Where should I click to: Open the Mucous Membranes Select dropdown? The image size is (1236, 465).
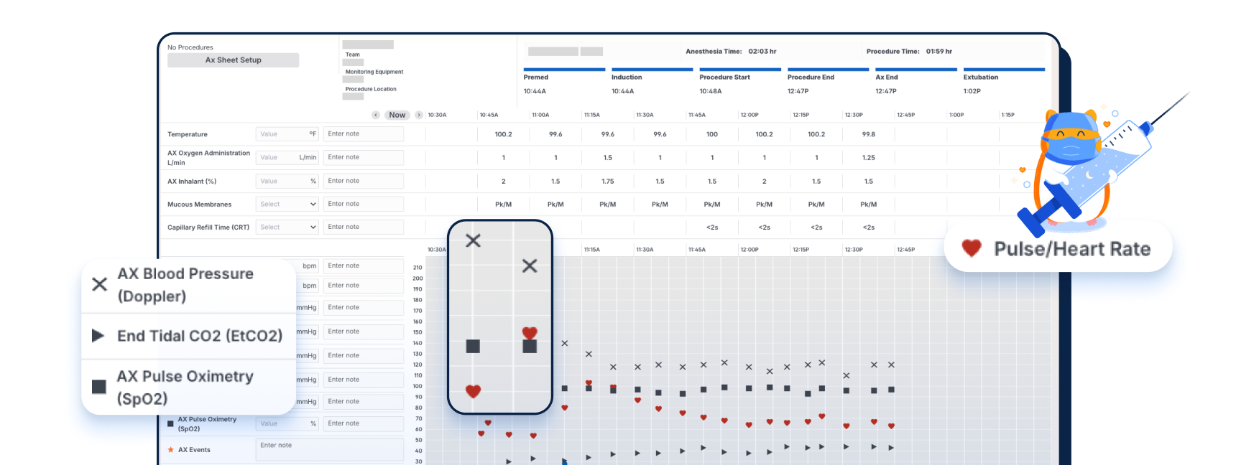[x=287, y=205]
